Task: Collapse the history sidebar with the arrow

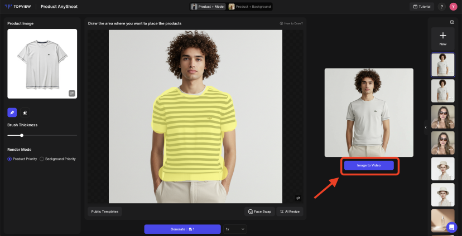Action: point(426,127)
